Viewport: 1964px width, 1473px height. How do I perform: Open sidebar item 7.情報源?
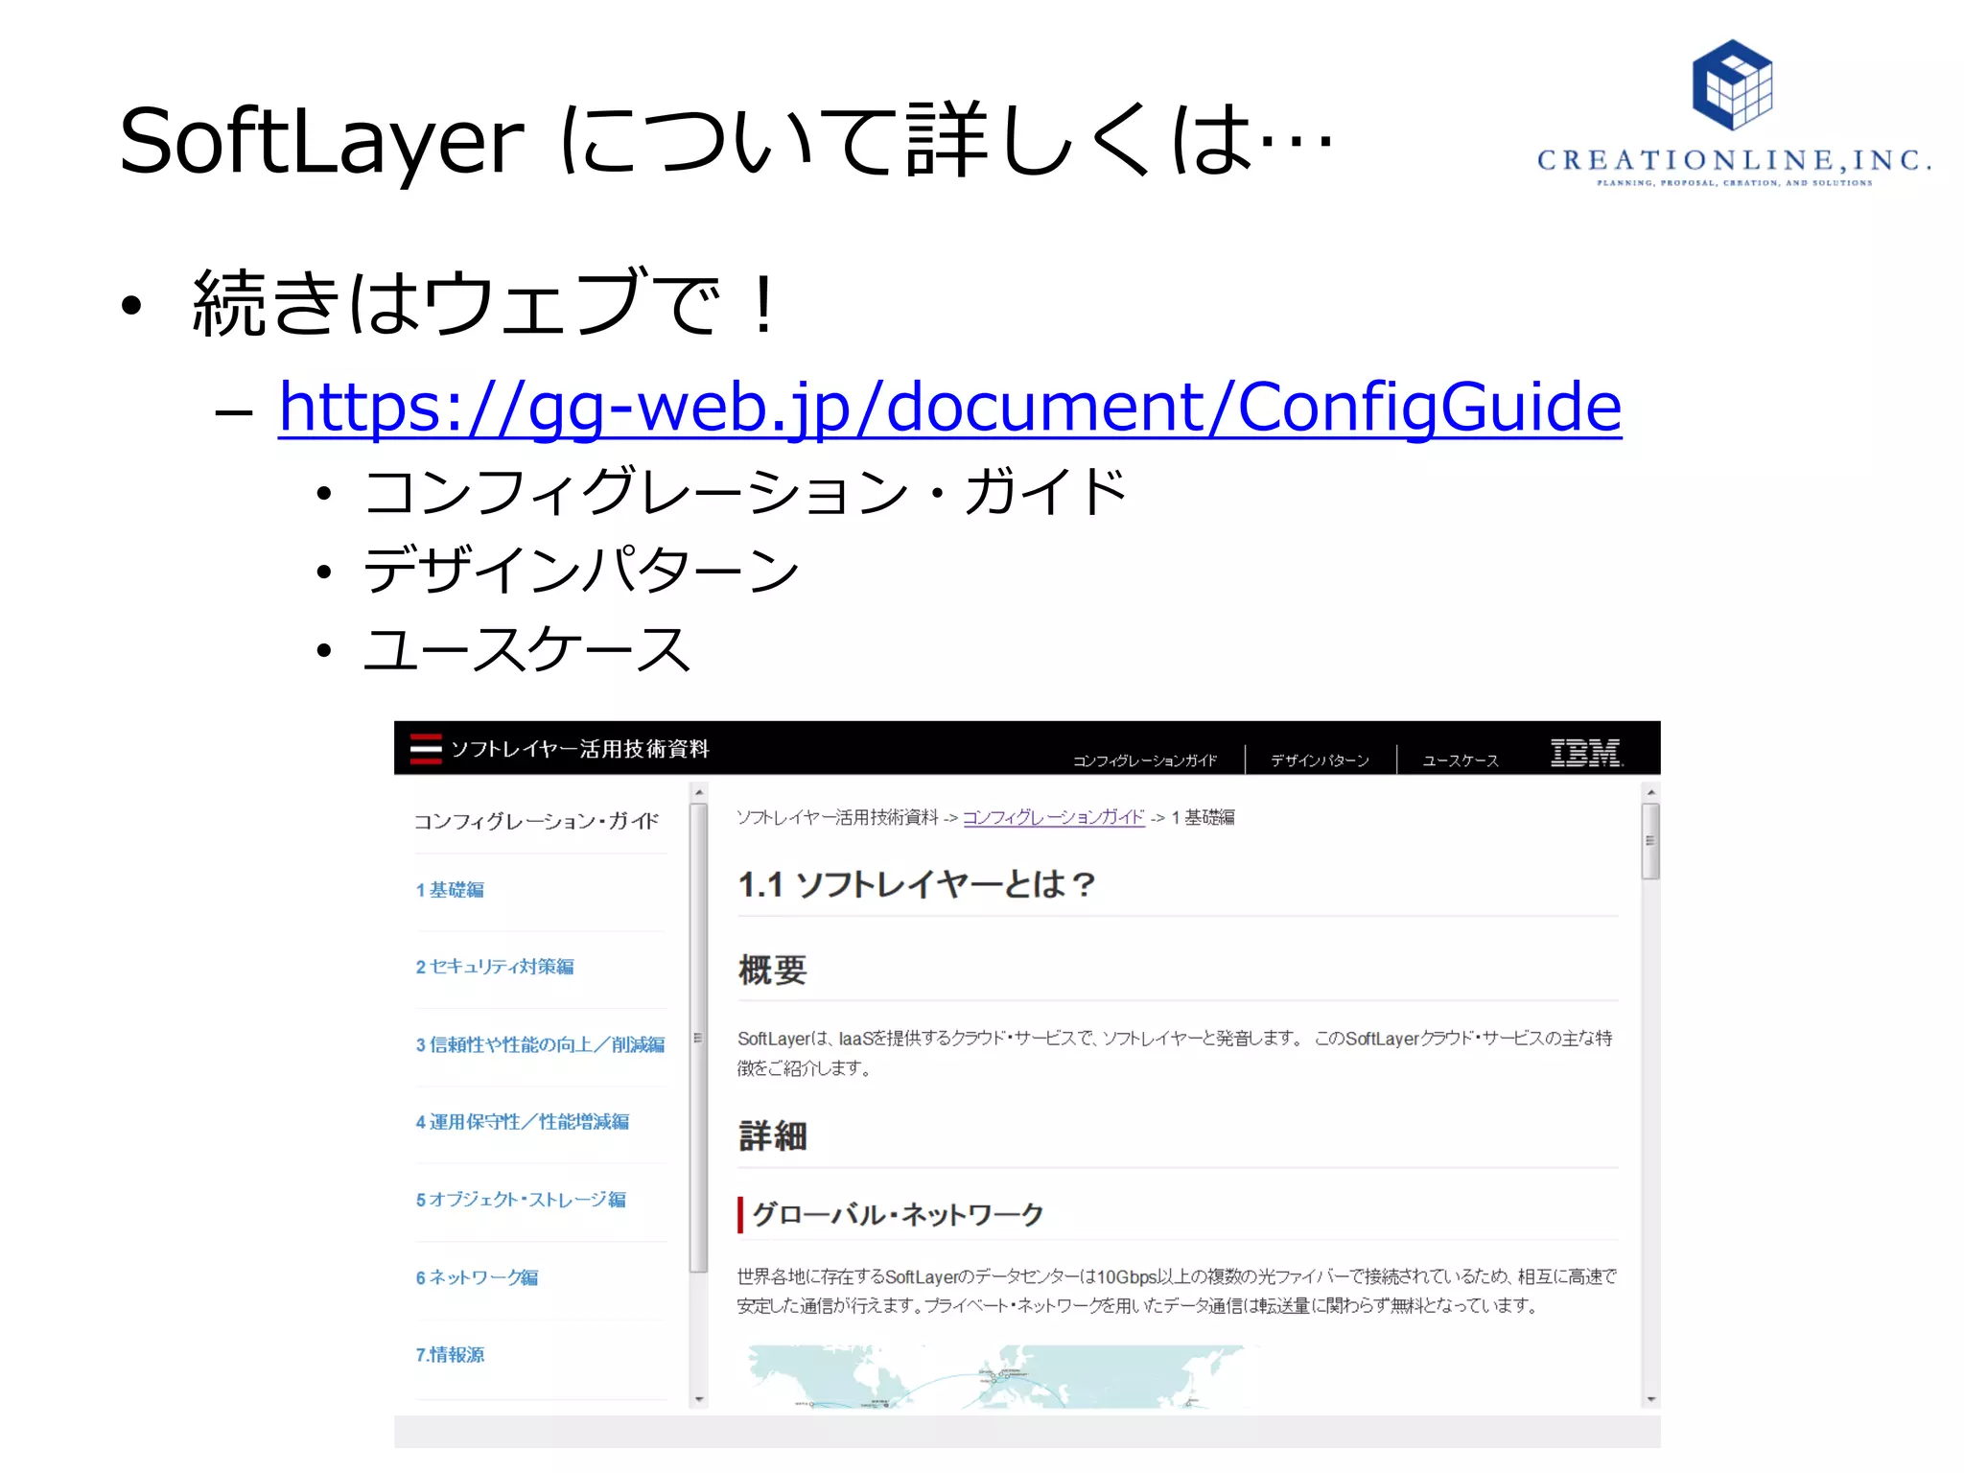point(450,1355)
